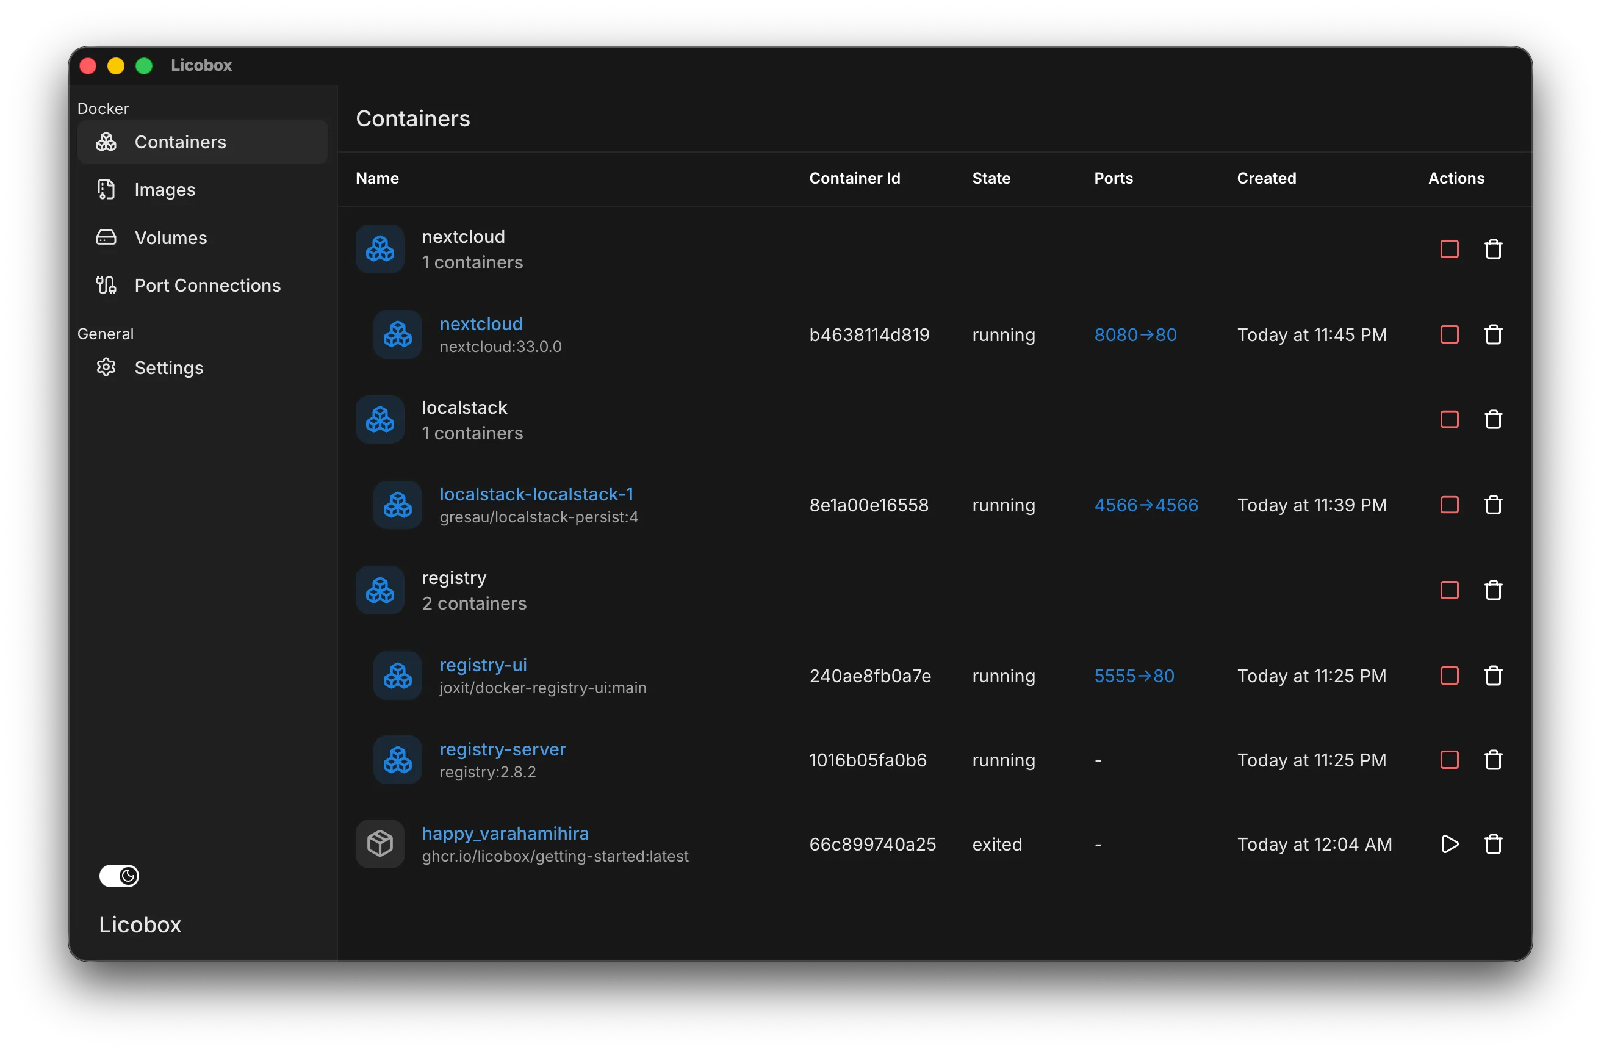Go to Port Connections page
This screenshot has width=1601, height=1052.
pos(207,285)
